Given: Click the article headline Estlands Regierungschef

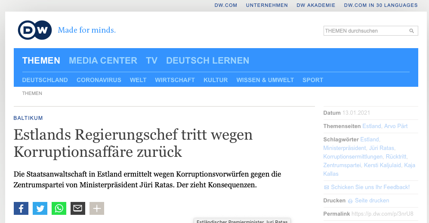Looking at the screenshot, I should [133, 143].
